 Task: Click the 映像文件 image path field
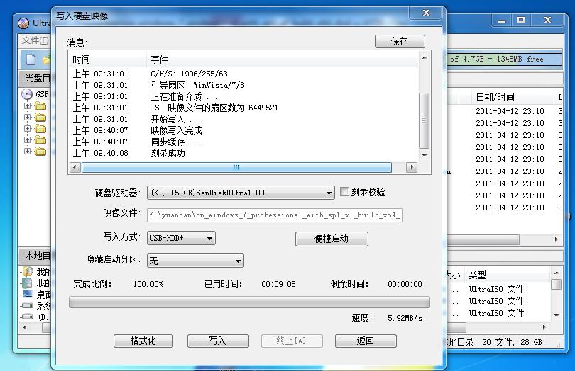tap(275, 215)
